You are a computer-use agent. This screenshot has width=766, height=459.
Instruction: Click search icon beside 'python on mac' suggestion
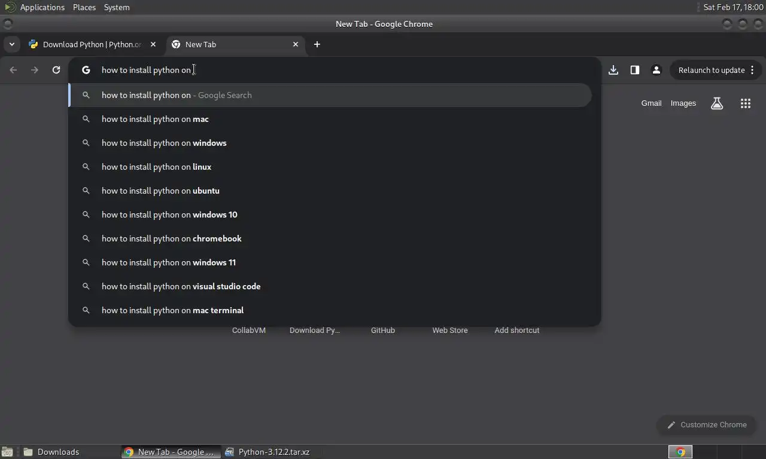click(86, 119)
